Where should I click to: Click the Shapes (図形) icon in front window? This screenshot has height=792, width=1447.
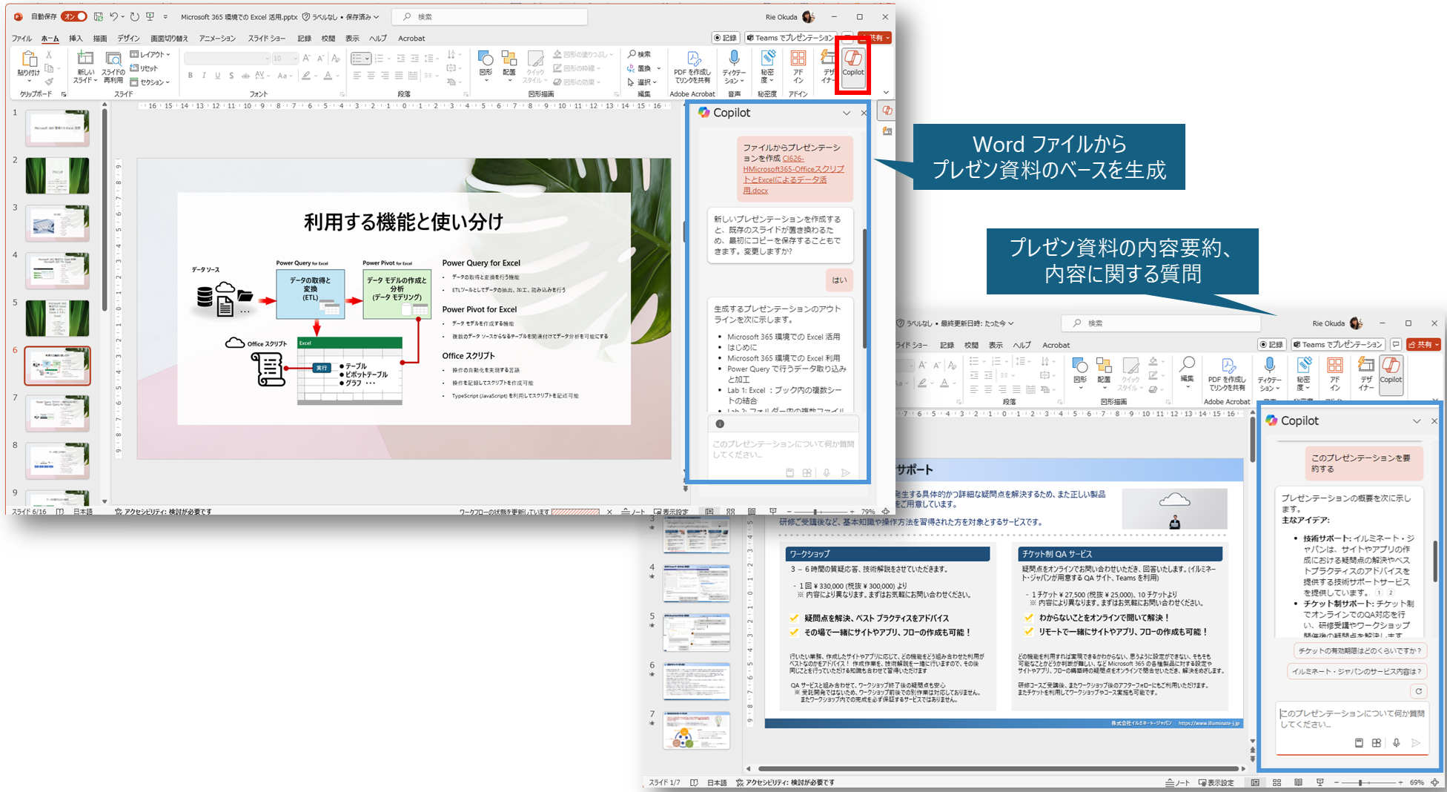[x=486, y=59]
